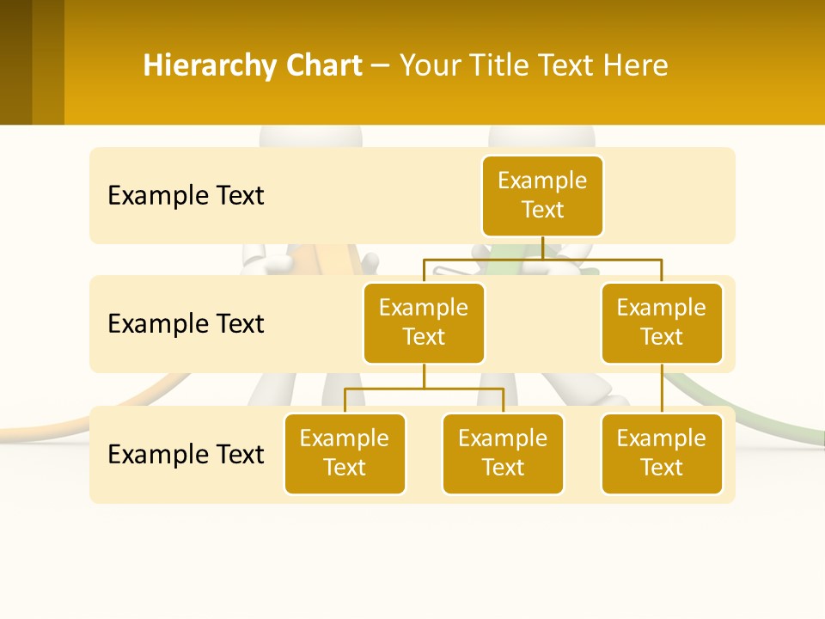Click the dark brown stripe in header corner
This screenshot has width=825, height=619.
coord(15,62)
